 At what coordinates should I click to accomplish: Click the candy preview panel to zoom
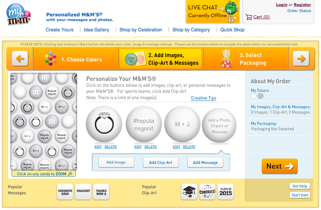(x=44, y=122)
